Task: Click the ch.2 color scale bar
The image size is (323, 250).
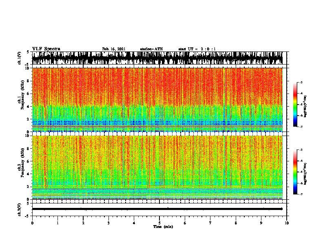Action: point(295,172)
